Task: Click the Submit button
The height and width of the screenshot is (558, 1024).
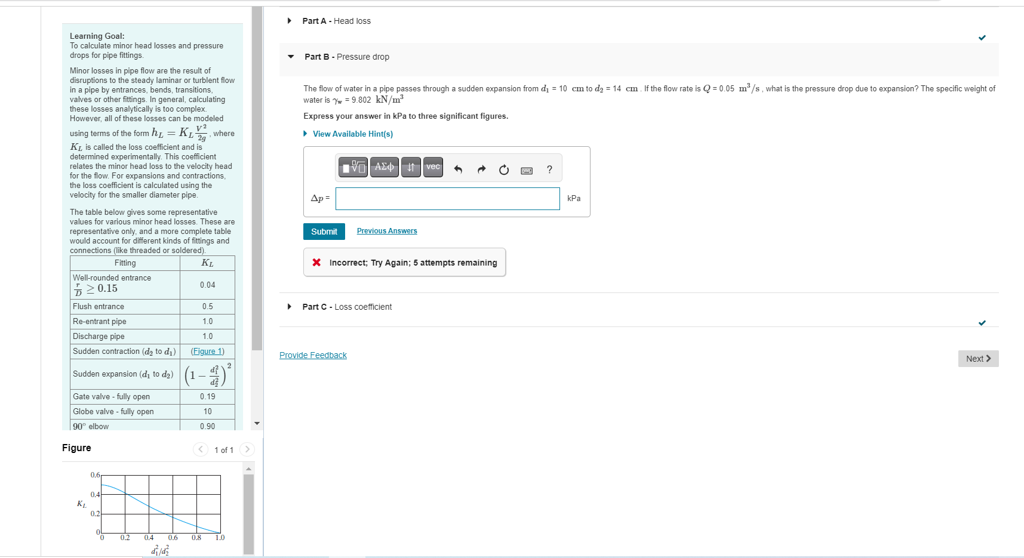Action: (x=324, y=232)
